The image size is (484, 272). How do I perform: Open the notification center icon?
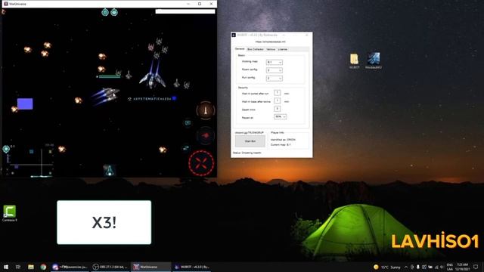click(x=476, y=267)
